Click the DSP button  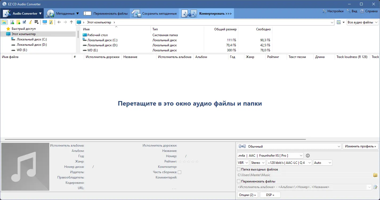[x=270, y=195]
